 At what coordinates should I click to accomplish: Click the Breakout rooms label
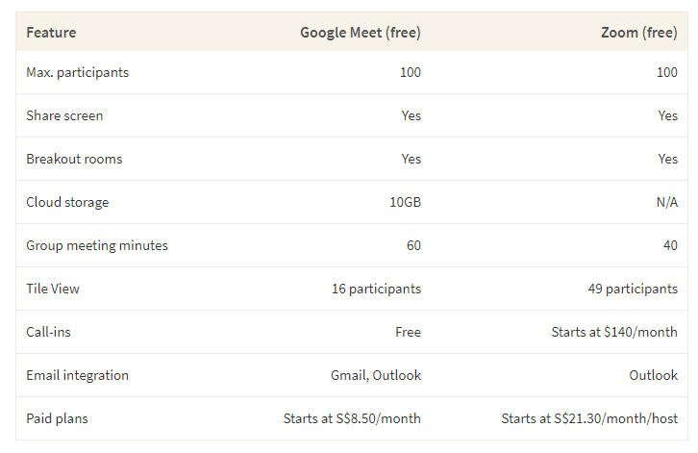(x=74, y=159)
